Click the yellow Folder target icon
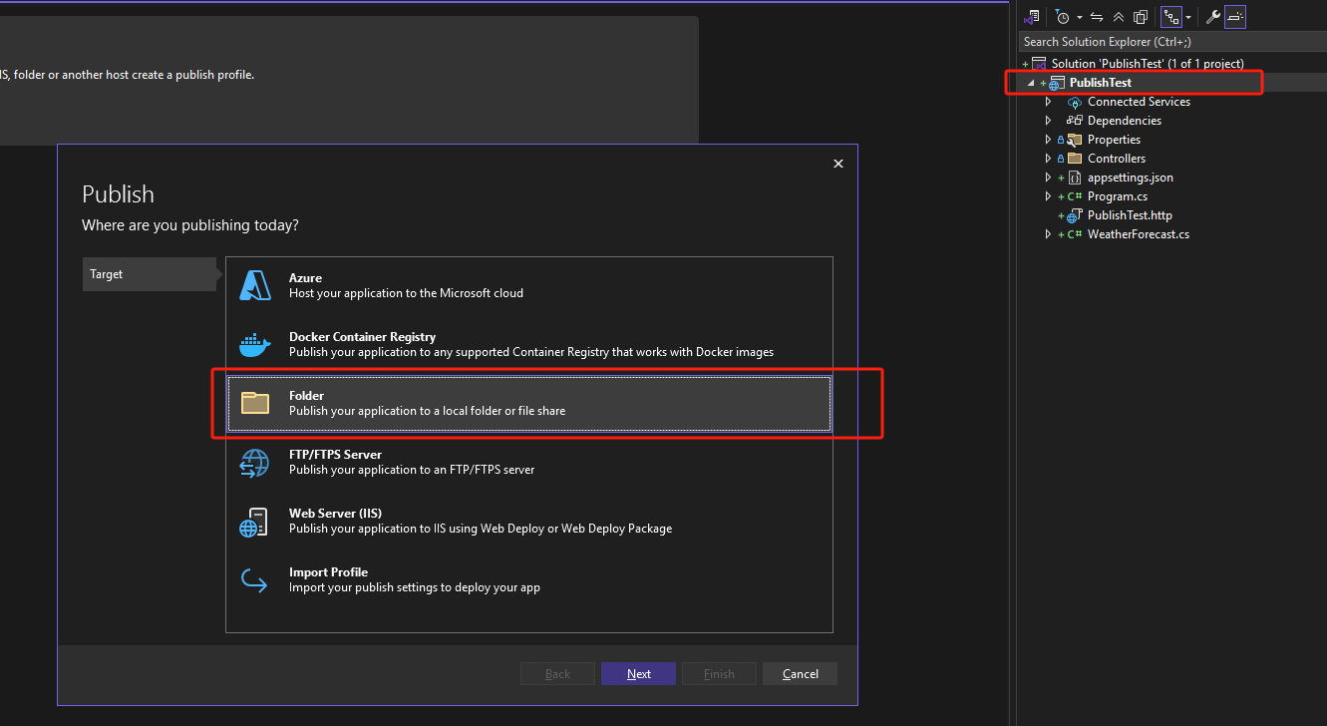 pos(255,403)
